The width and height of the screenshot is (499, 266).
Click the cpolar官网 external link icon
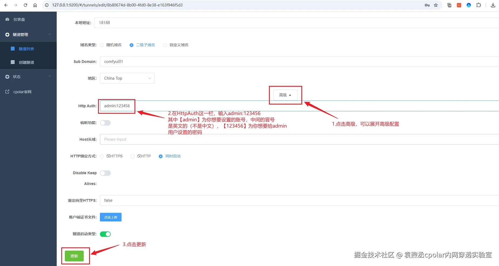[x=7, y=92]
